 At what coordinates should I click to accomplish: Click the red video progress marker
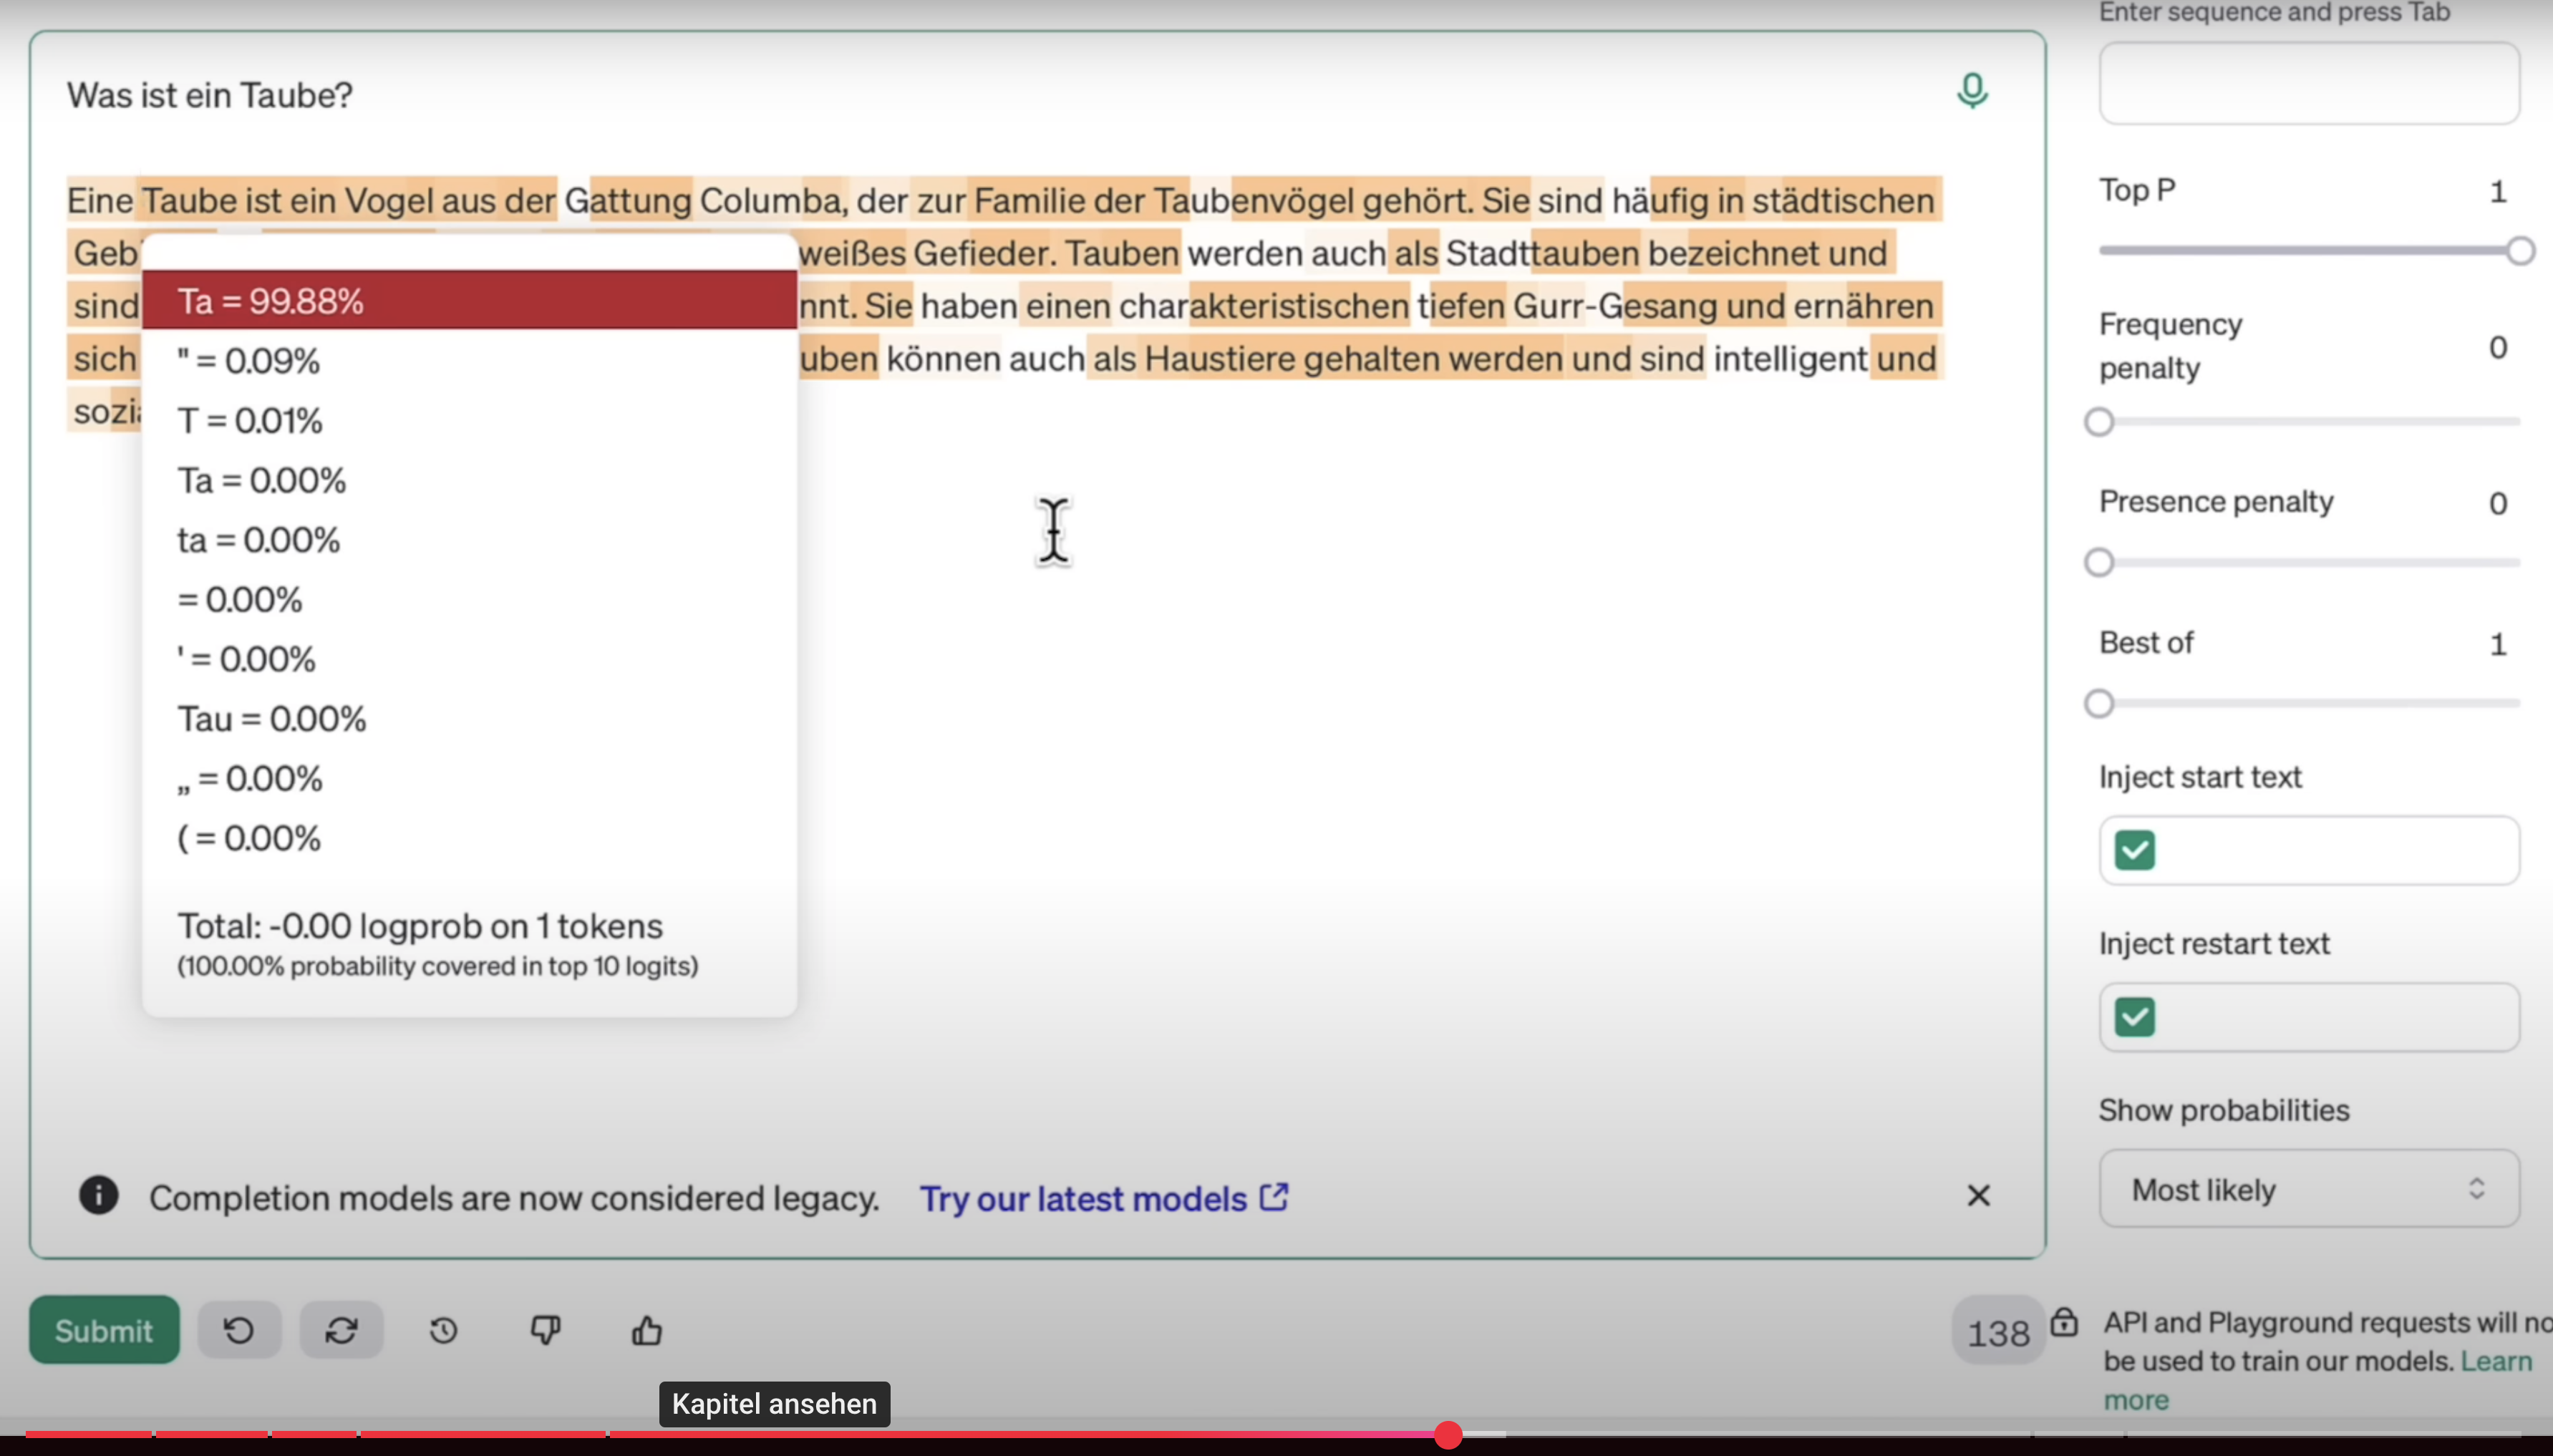(1447, 1435)
